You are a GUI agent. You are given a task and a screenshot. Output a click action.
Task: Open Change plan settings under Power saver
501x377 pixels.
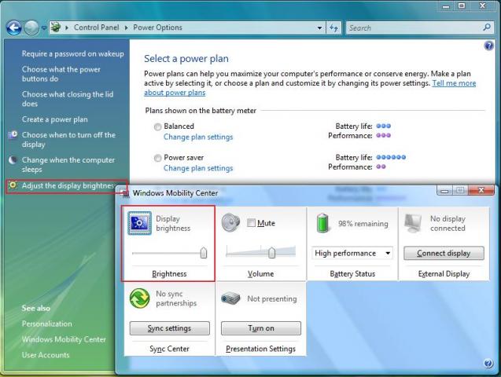(x=198, y=168)
